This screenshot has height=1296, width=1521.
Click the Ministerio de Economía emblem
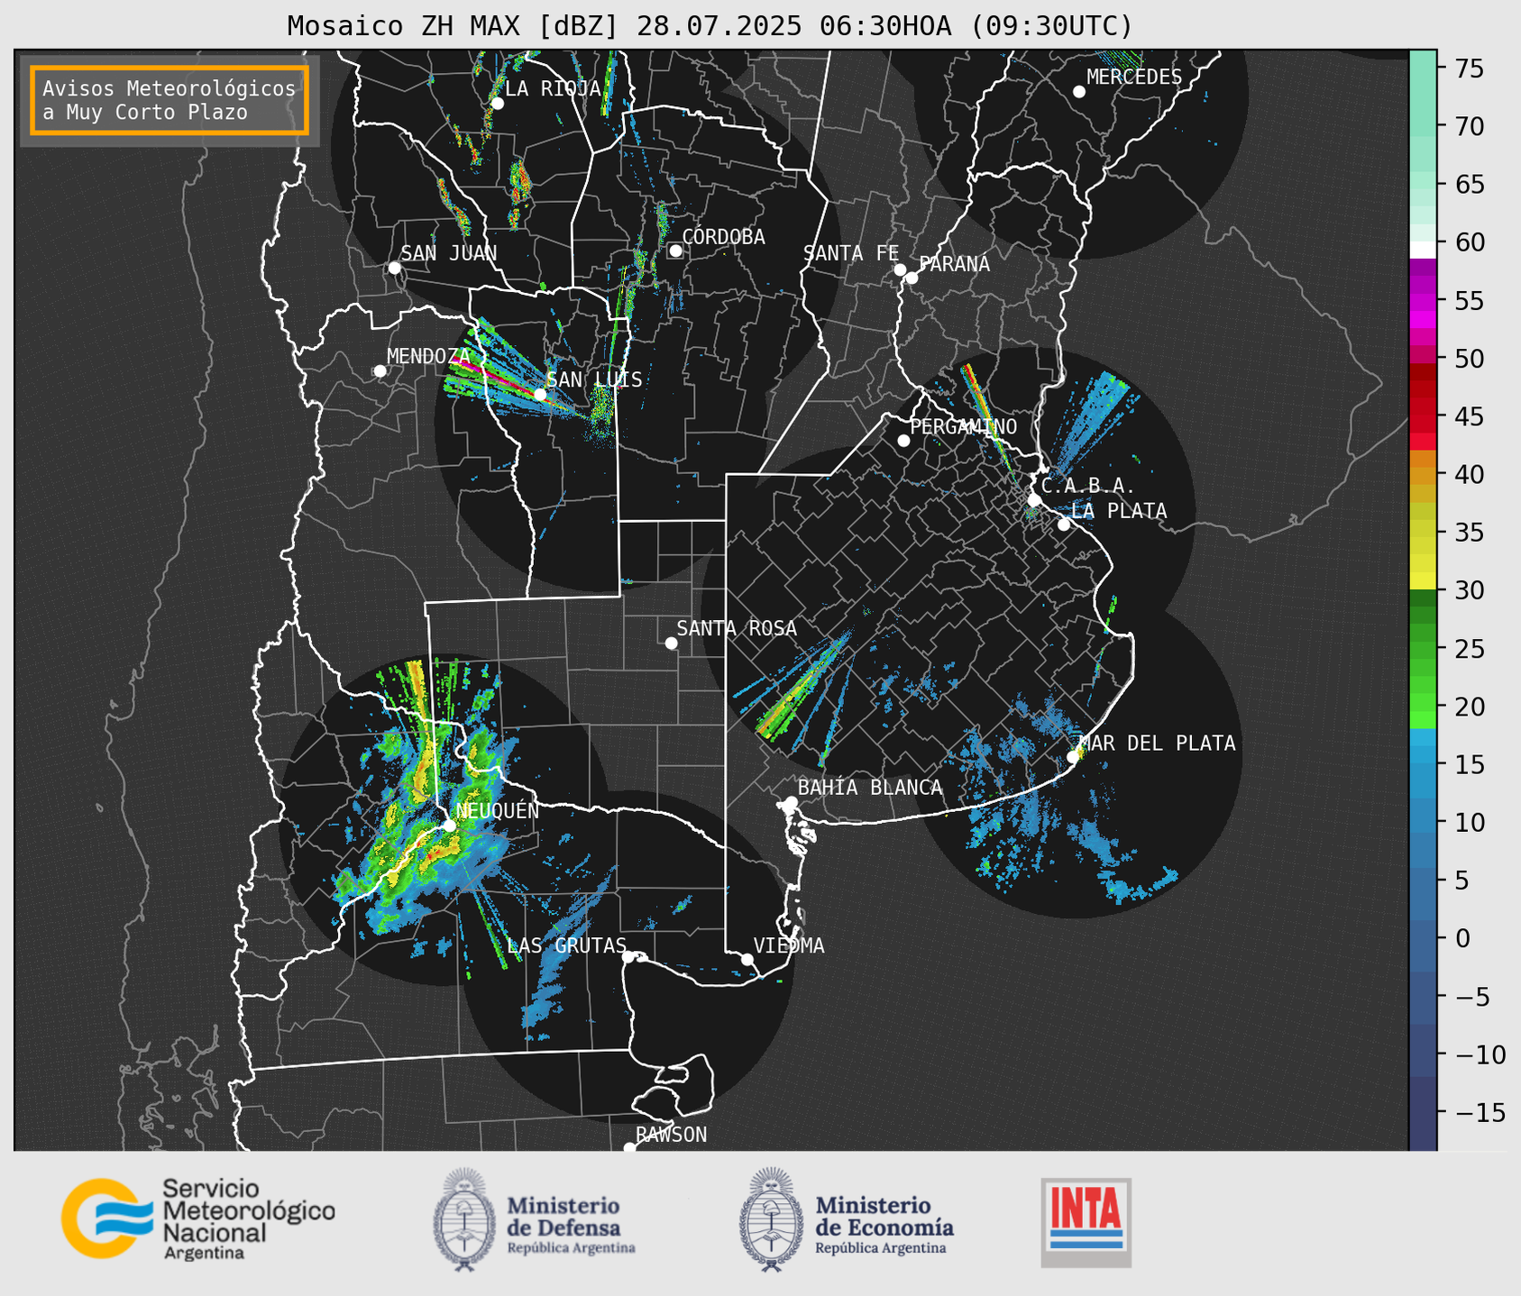[771, 1219]
